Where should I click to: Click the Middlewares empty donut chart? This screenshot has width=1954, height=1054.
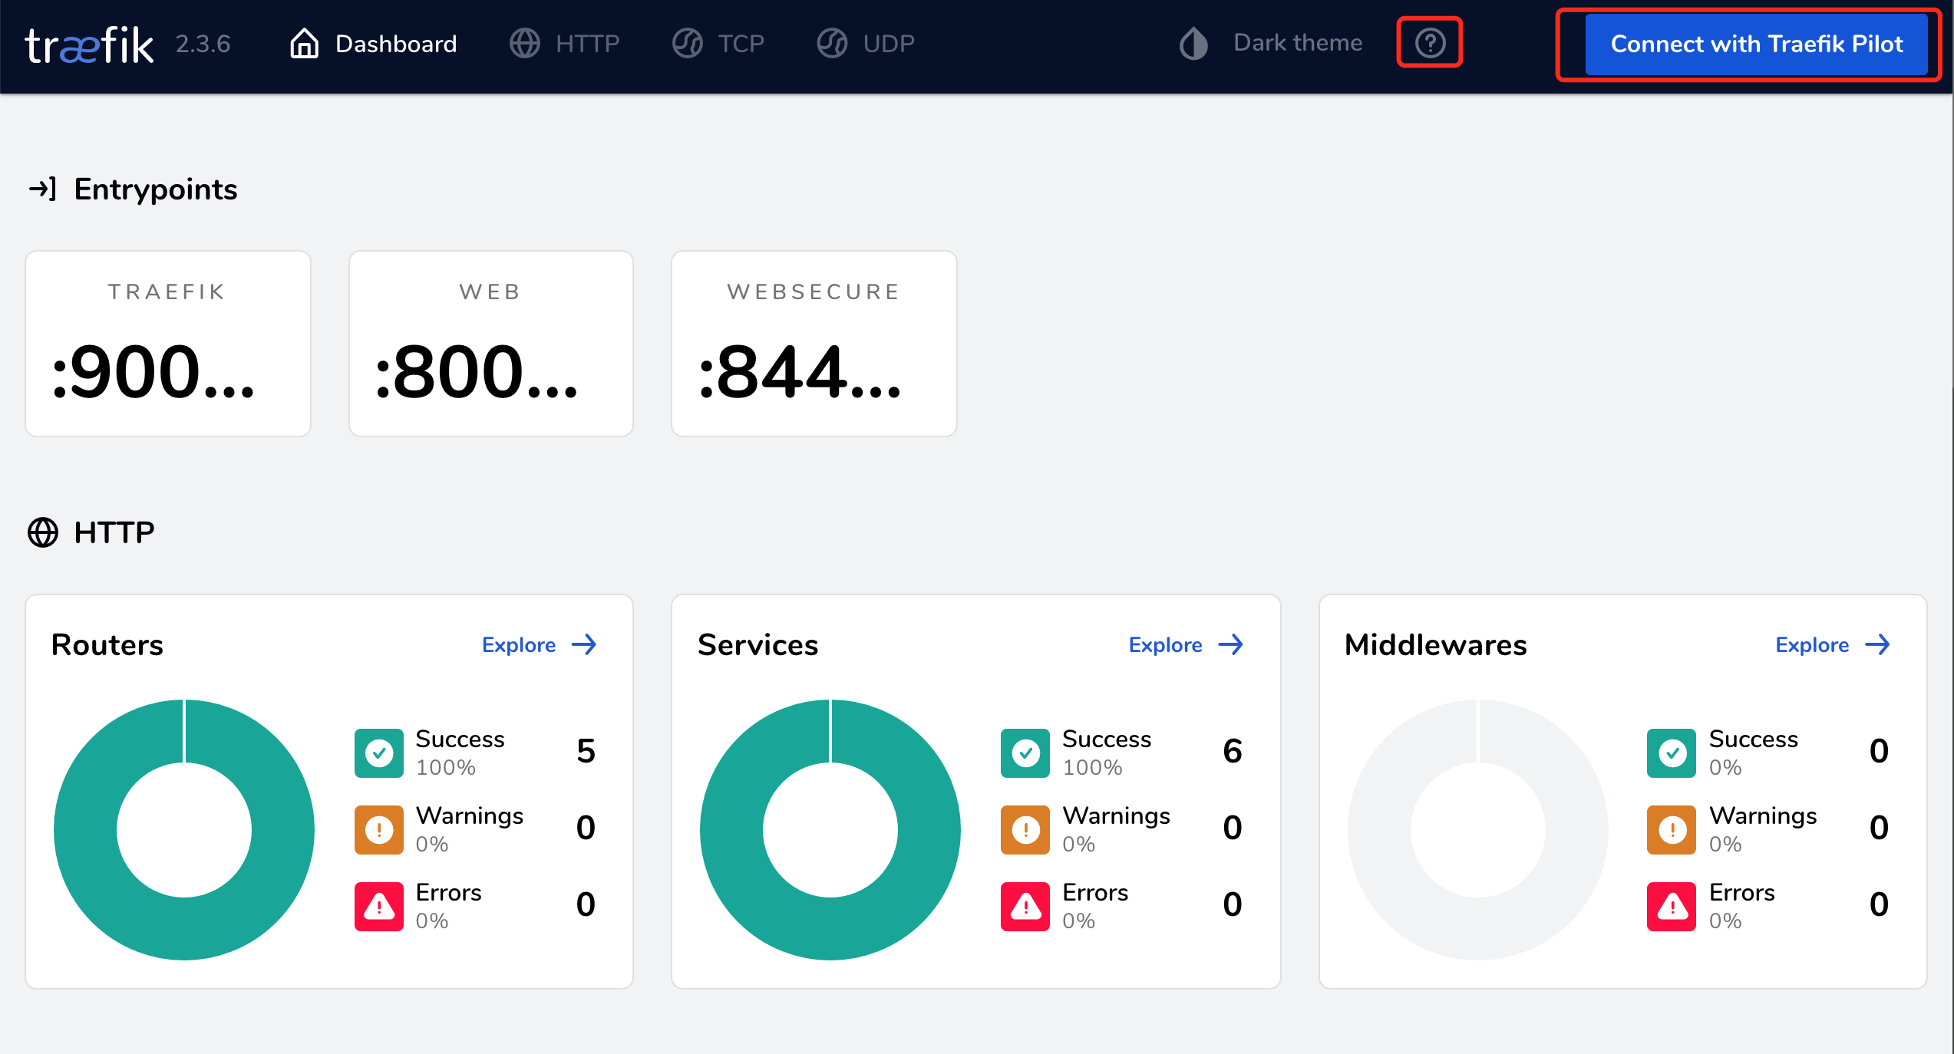(x=1478, y=829)
